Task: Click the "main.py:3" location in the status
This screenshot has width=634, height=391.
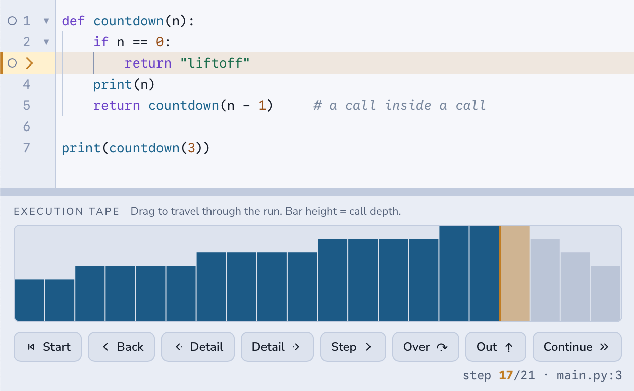Action: tap(589, 376)
